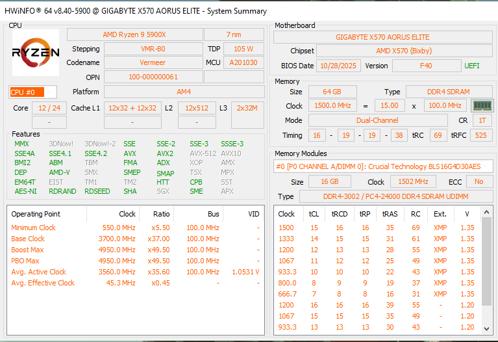Viewport: 498px width, 342px height.
Task: Click the Minimum Clock operating point row
Action: tap(136, 228)
